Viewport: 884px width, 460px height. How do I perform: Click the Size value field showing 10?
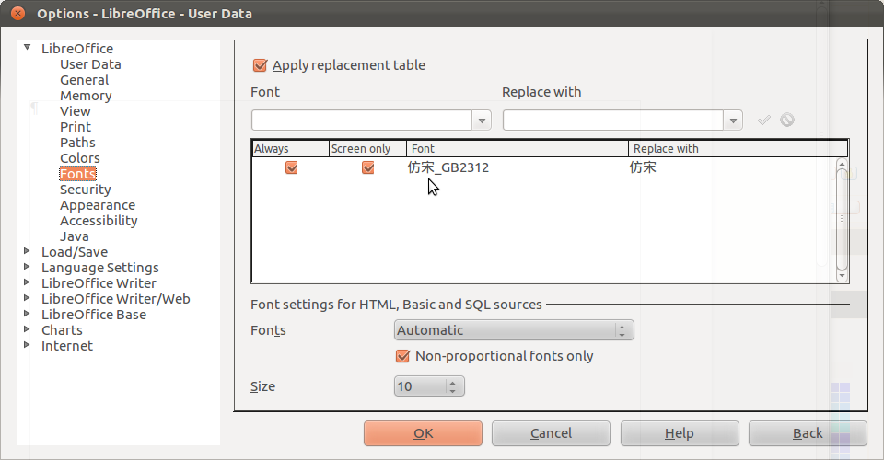pos(420,386)
